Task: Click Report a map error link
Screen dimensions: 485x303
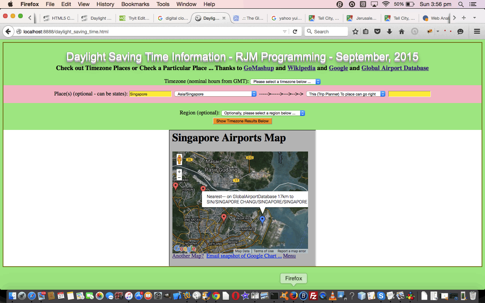Action: [x=291, y=251]
